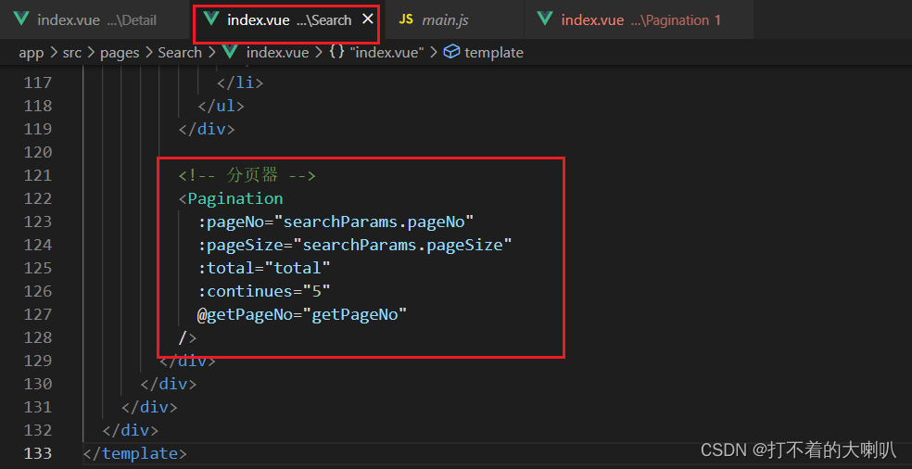Image resolution: width=912 pixels, height=469 pixels.
Task: Place cursor on Pagination tag name
Action: click(x=235, y=198)
